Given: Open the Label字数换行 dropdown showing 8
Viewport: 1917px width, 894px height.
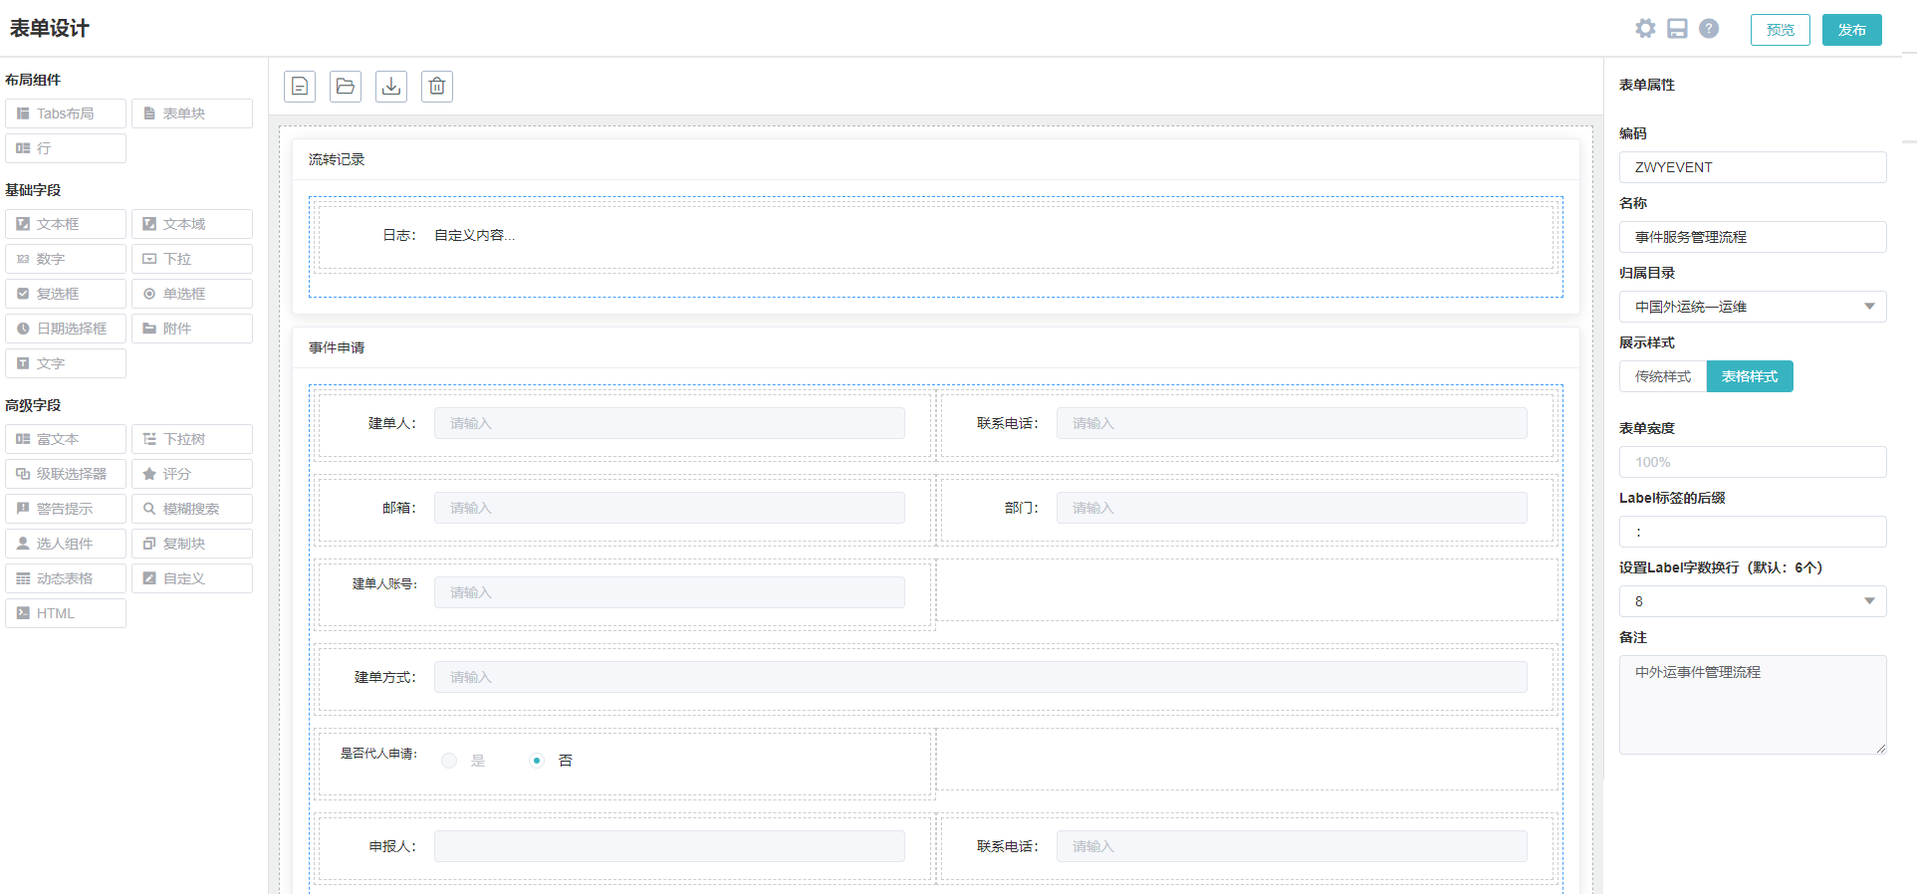Looking at the screenshot, I should 1753,601.
